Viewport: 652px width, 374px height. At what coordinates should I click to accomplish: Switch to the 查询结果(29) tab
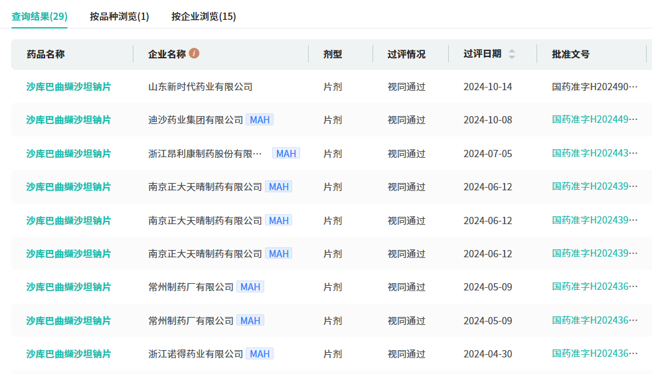(39, 17)
